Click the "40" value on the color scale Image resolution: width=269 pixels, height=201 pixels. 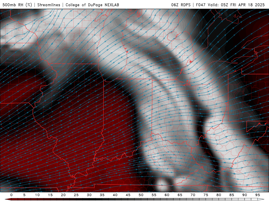(115, 195)
